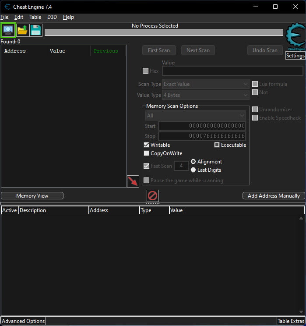Click the address table Value column header
306x326 pixels.
[x=237, y=210]
